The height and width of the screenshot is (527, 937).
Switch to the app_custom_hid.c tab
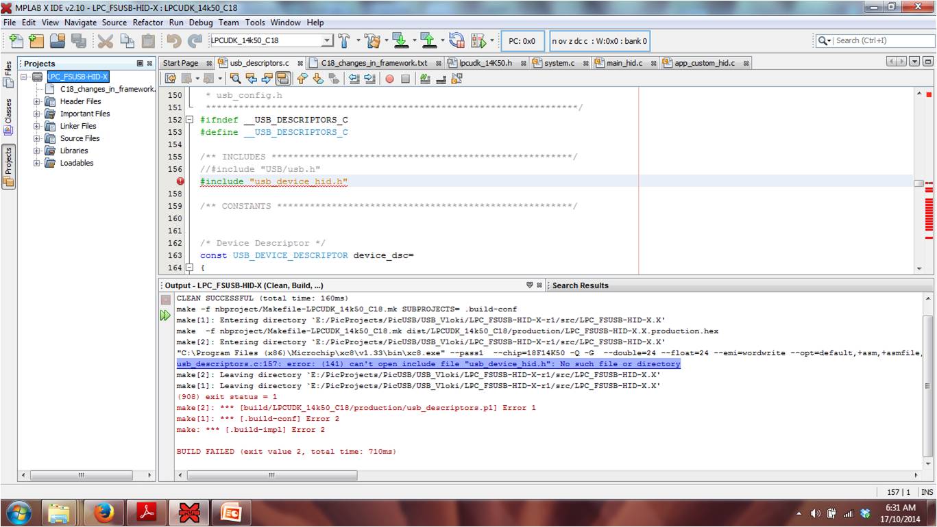point(704,63)
